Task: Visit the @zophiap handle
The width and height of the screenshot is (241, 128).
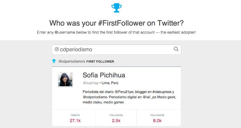Action: (91, 83)
